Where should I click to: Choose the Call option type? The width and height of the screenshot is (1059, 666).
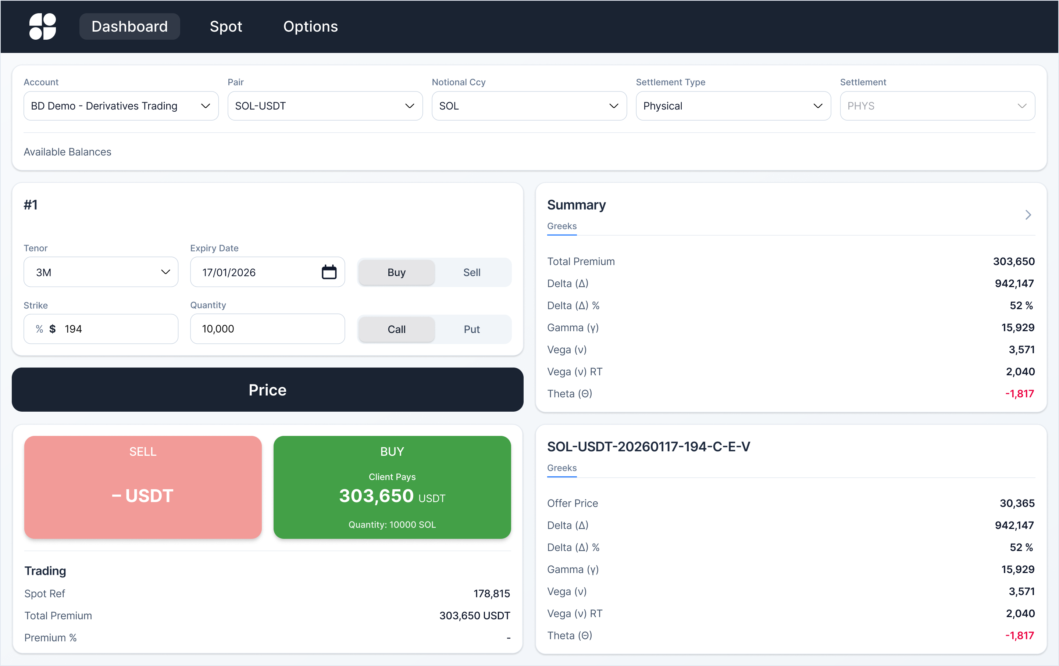[x=396, y=329]
